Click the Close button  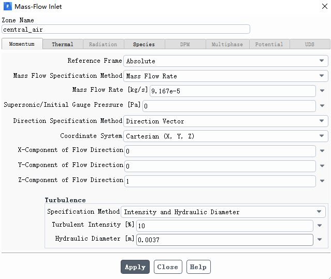168,267
